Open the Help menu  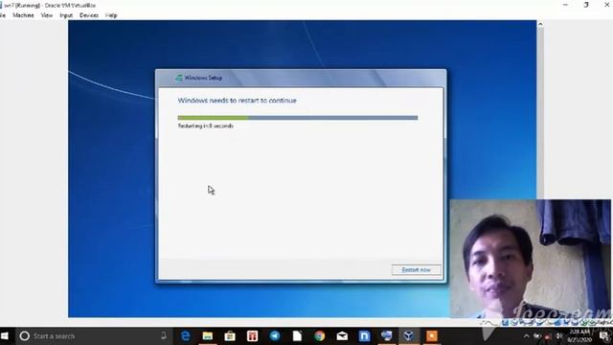click(111, 15)
